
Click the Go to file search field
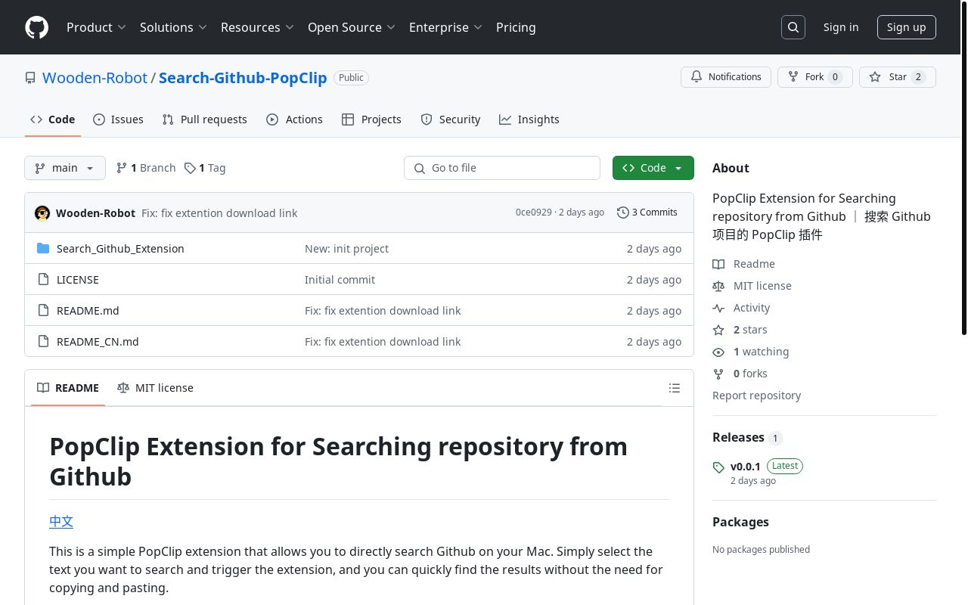pyautogui.click(x=501, y=168)
